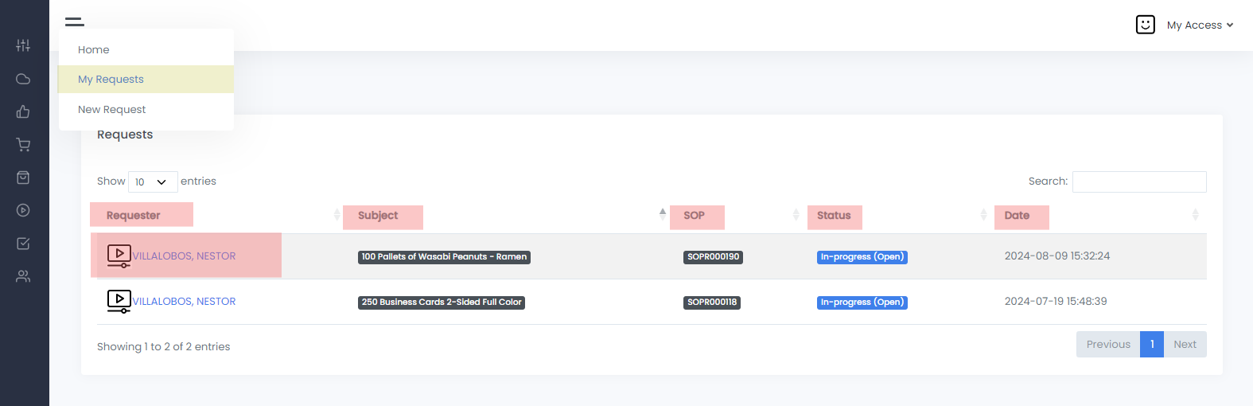
Task: Open the sliders settings sidebar icon
Action: click(23, 45)
